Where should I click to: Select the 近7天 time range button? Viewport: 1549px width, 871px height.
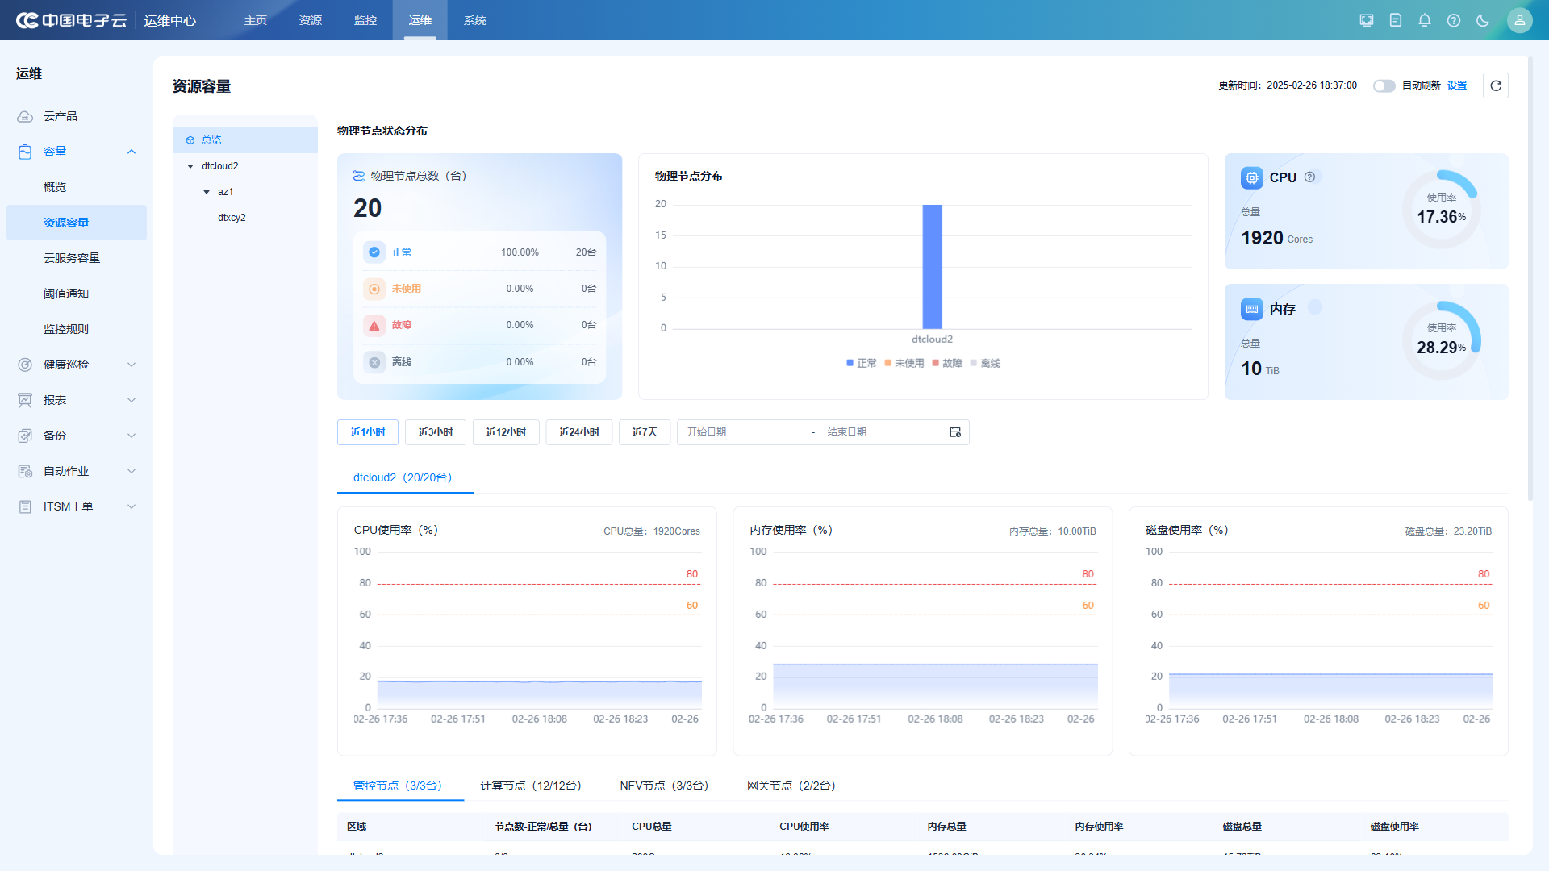tap(645, 432)
